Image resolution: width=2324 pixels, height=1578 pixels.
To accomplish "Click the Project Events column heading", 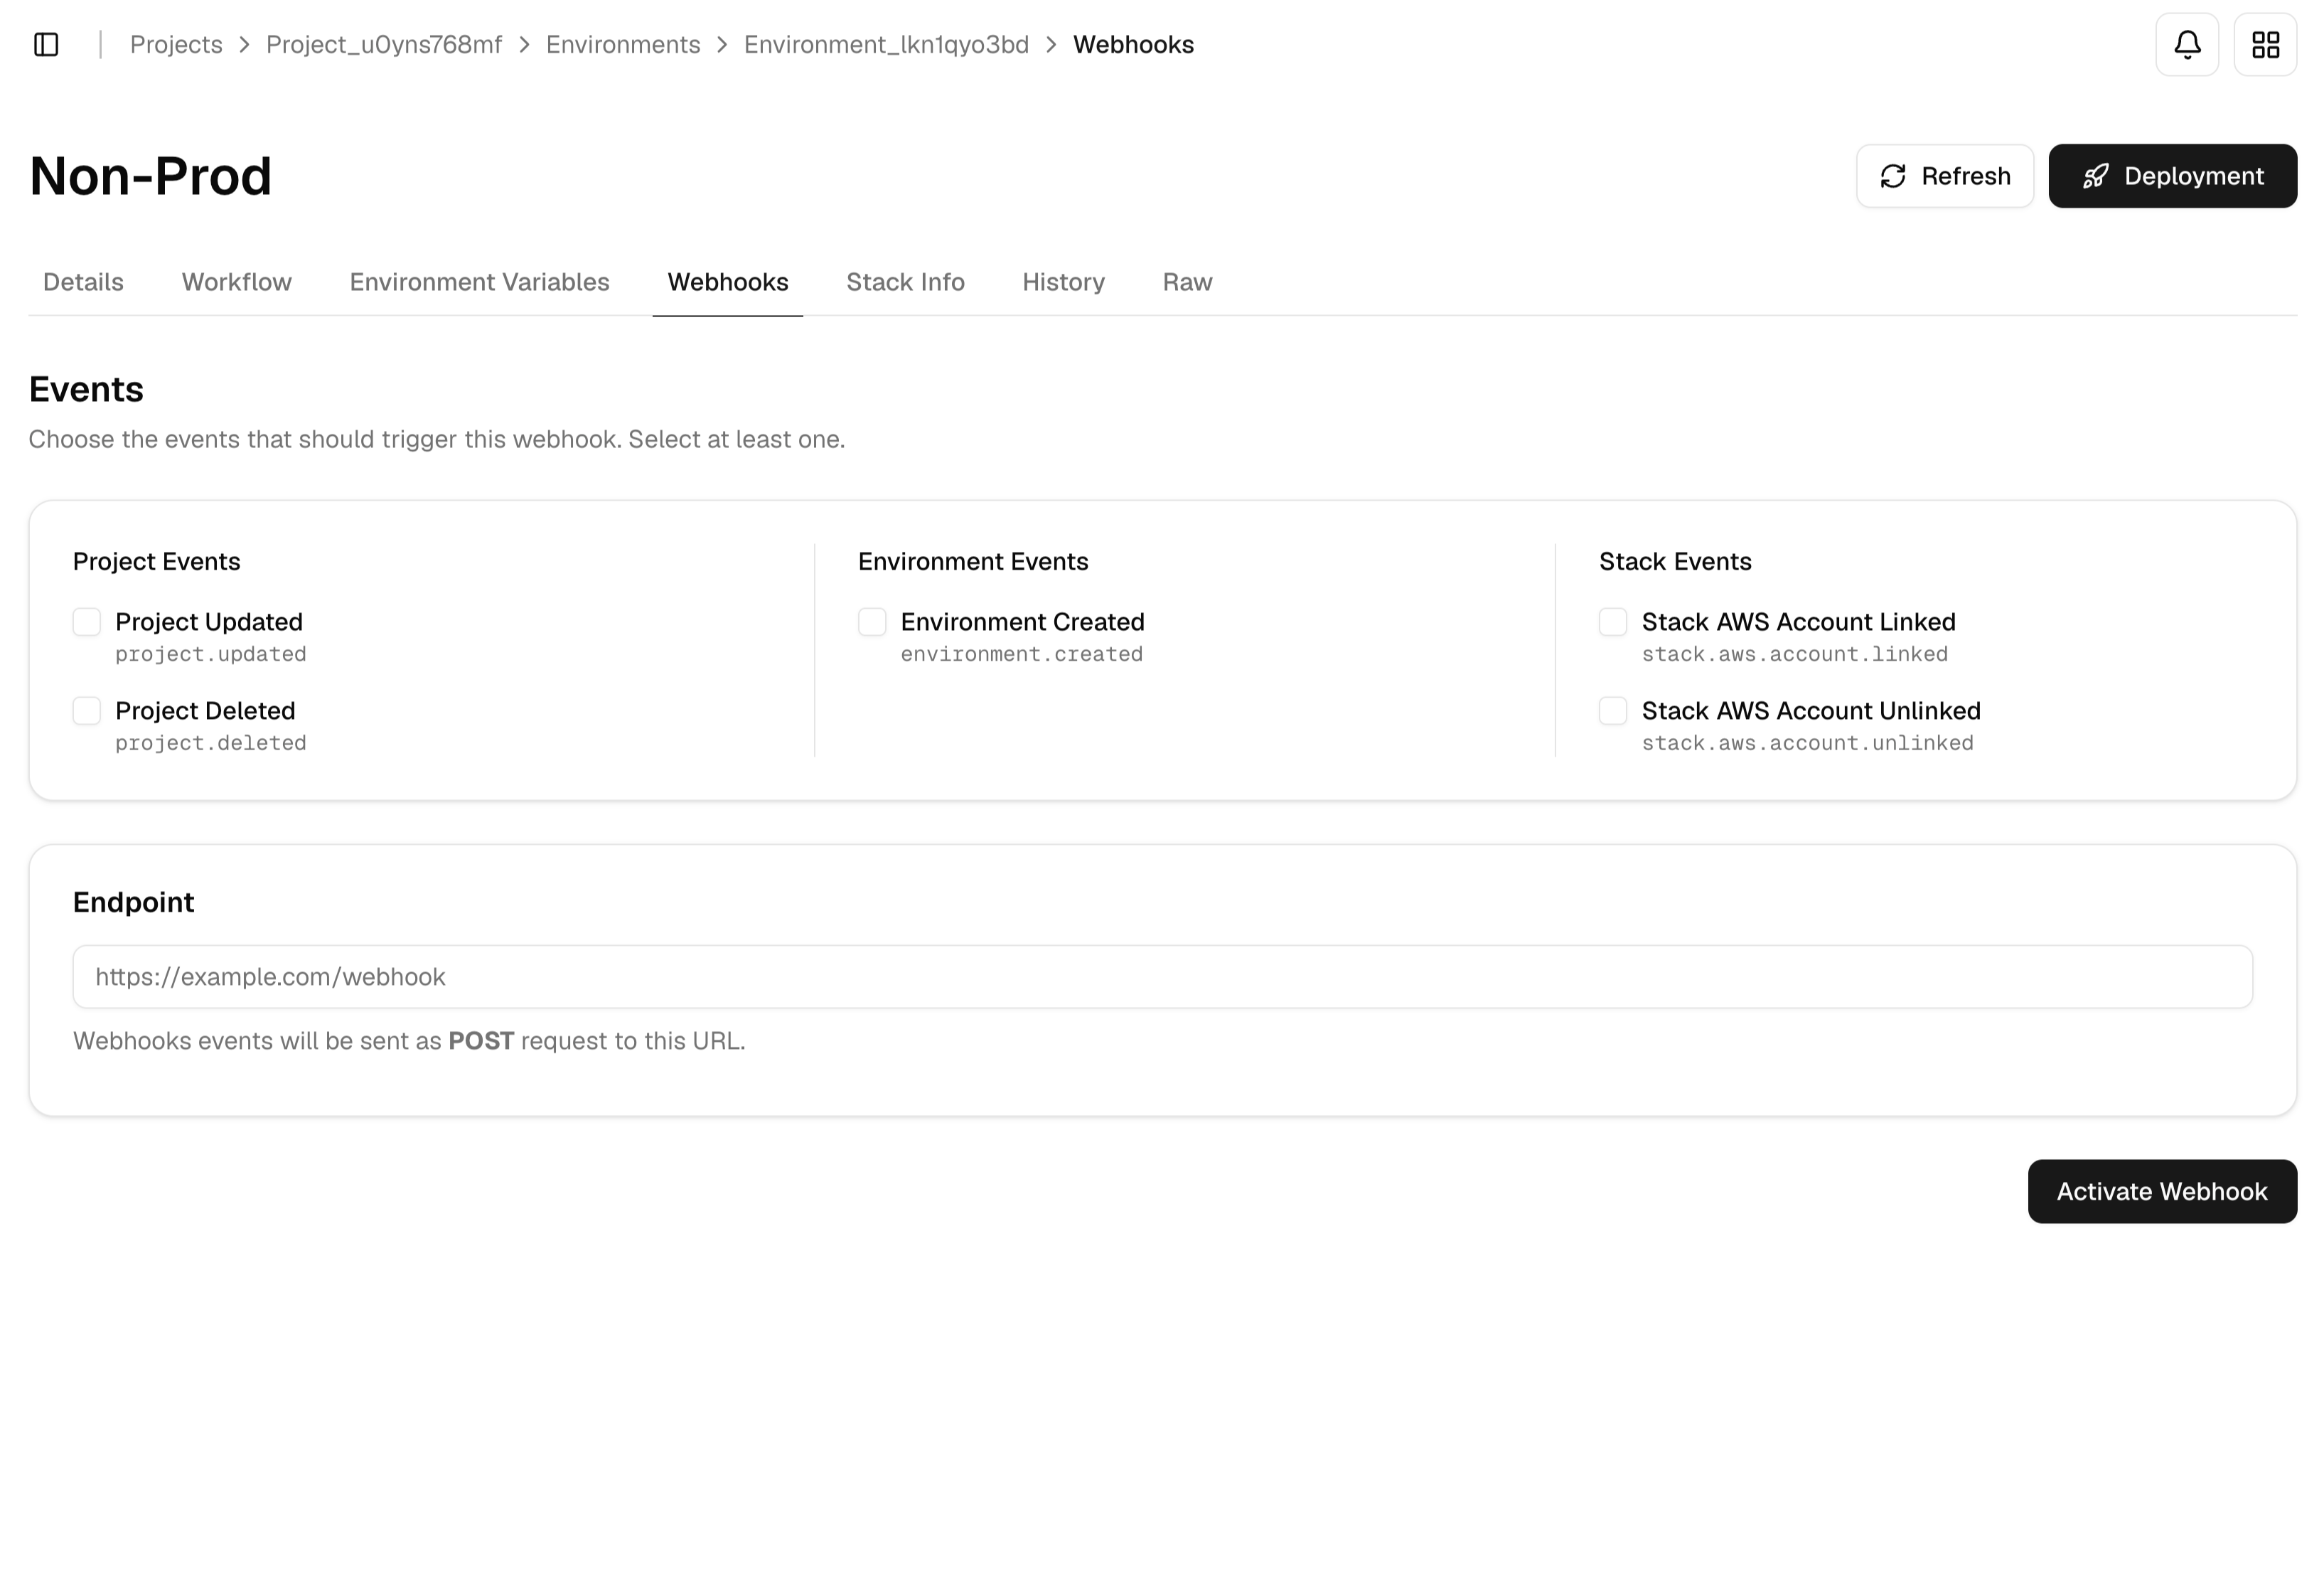I will tap(156, 561).
